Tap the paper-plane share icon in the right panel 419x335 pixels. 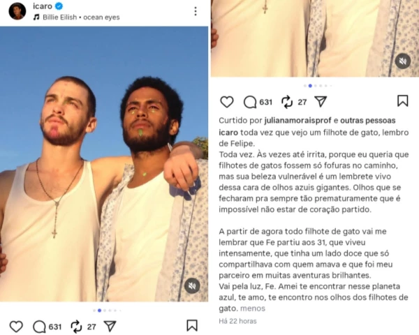tap(321, 101)
